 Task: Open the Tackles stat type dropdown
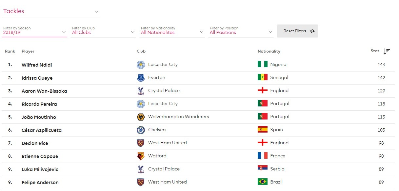click(x=51, y=11)
